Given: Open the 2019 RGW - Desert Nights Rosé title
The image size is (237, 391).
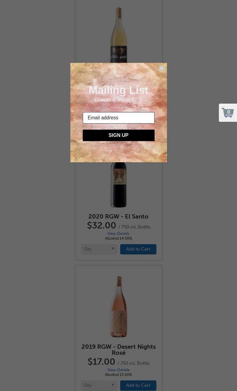Looking at the screenshot, I should (x=118, y=350).
